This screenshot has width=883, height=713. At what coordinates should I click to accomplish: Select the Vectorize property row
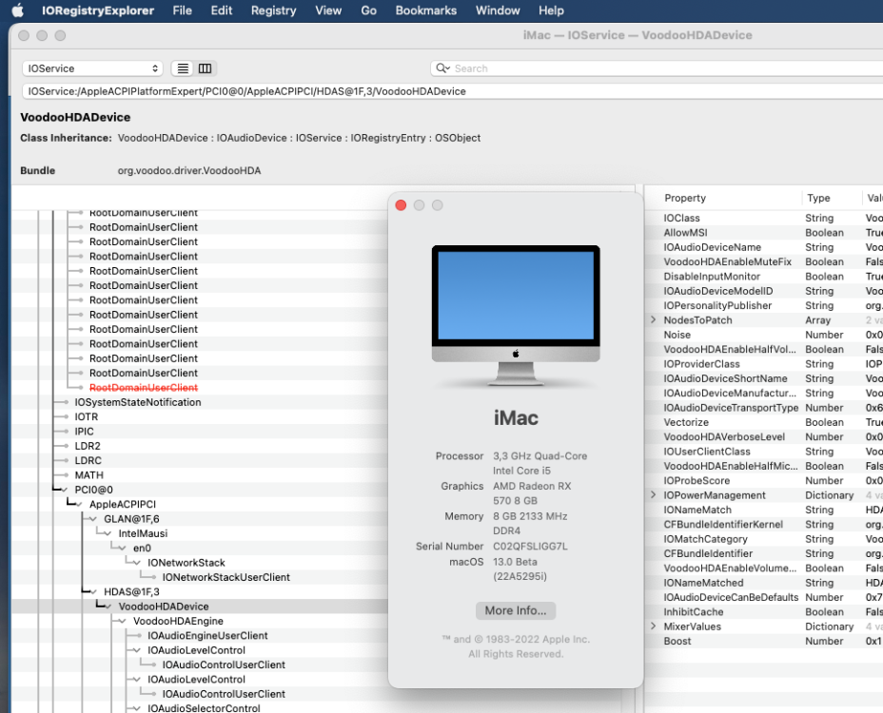pyautogui.click(x=765, y=422)
